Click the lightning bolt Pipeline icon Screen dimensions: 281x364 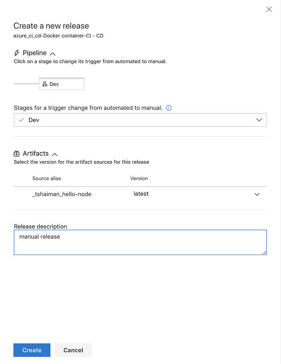click(x=16, y=53)
